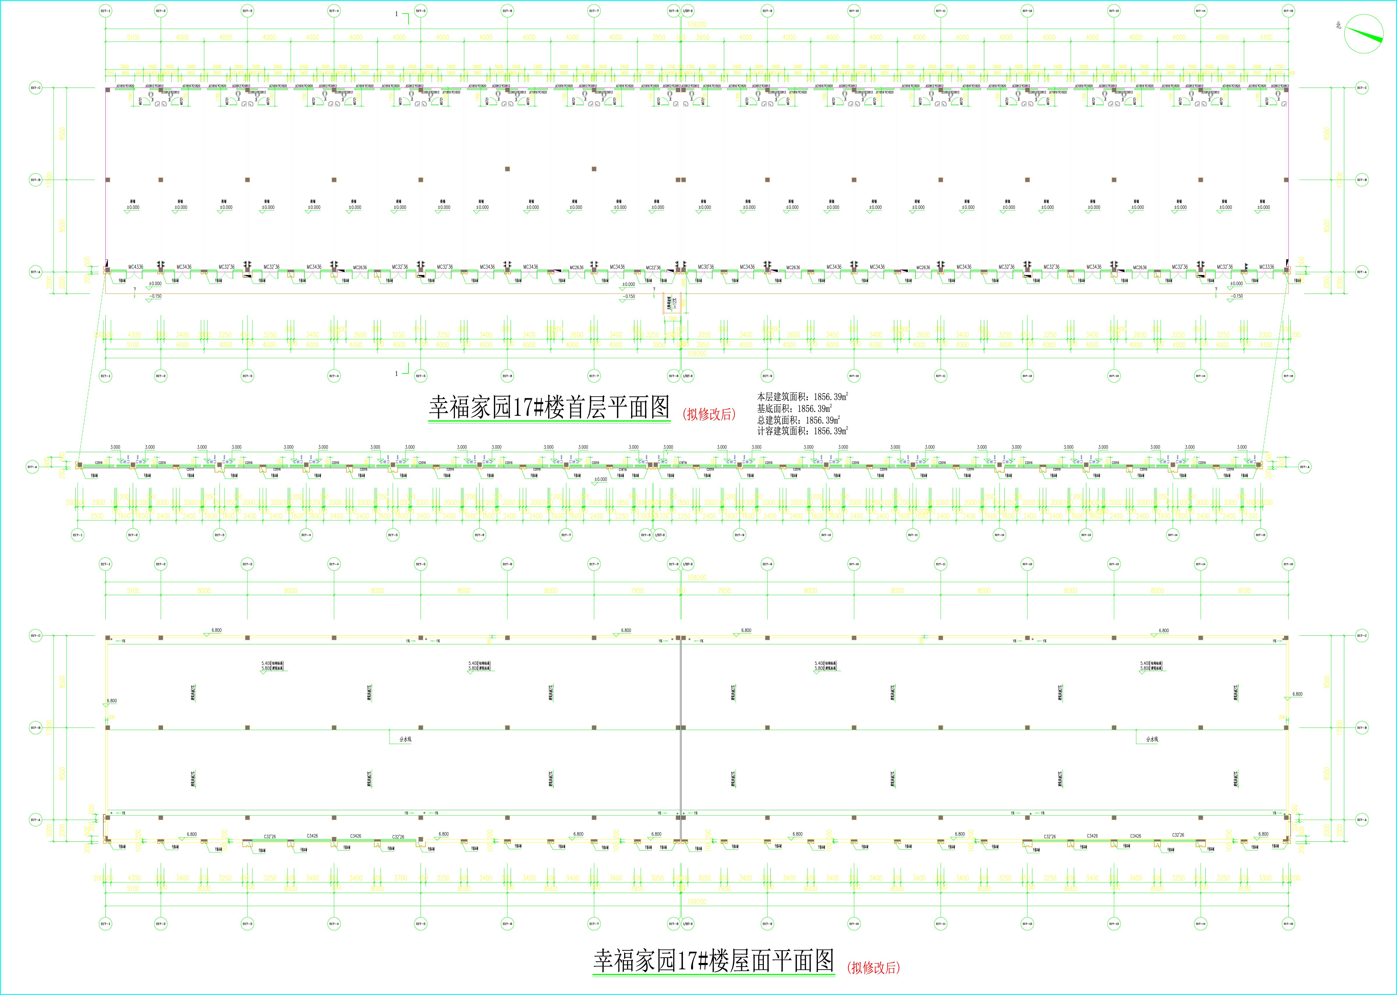Click the S17-C axis bubble at top-left
This screenshot has height=995, width=1397.
(36, 88)
